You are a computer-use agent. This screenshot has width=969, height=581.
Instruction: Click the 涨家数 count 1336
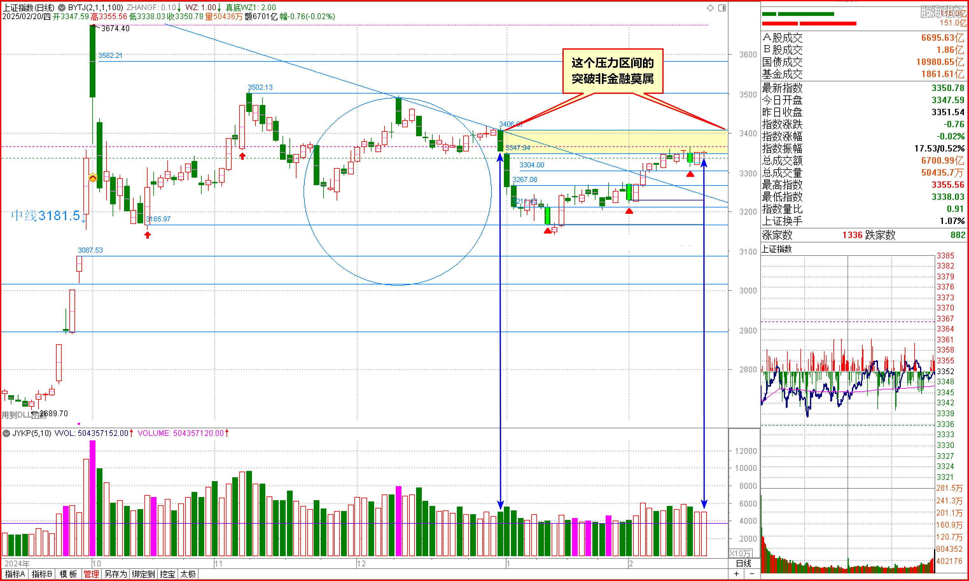(x=852, y=235)
